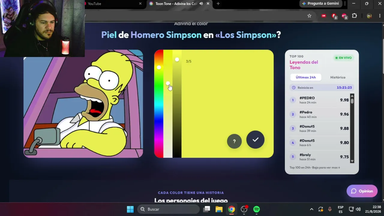This screenshot has width=384, height=216.
Task: Select the #Donut5 row scoring 9.80
Action: [x=319, y=142]
